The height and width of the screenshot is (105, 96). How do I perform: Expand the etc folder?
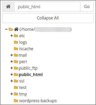[x=12, y=36]
